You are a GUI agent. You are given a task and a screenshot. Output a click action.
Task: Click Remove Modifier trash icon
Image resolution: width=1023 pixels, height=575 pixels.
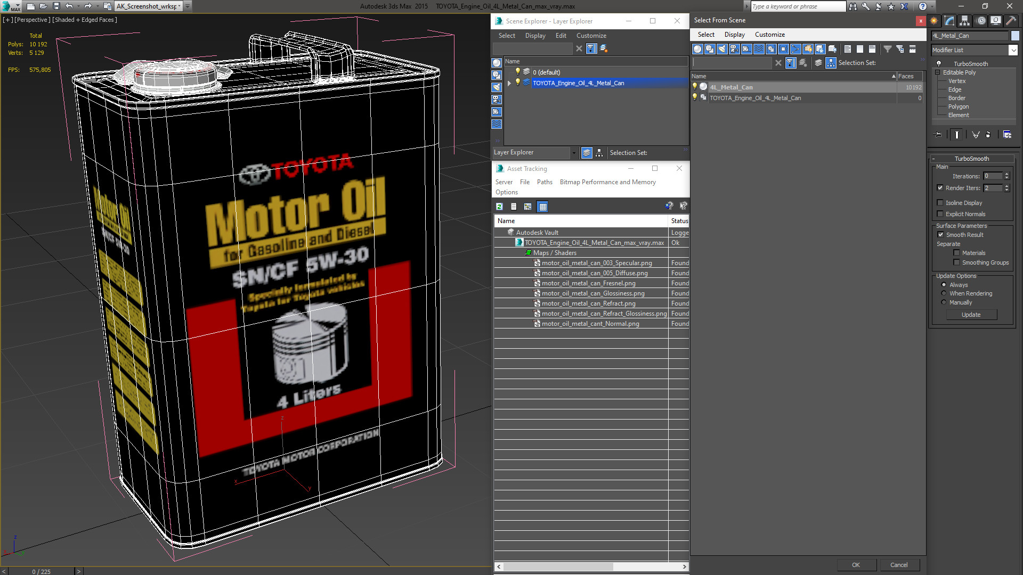(988, 135)
